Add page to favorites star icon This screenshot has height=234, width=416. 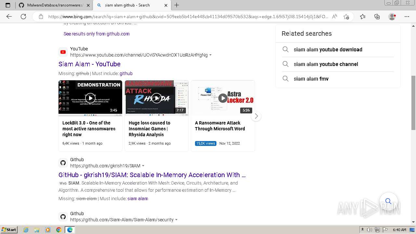point(346,17)
